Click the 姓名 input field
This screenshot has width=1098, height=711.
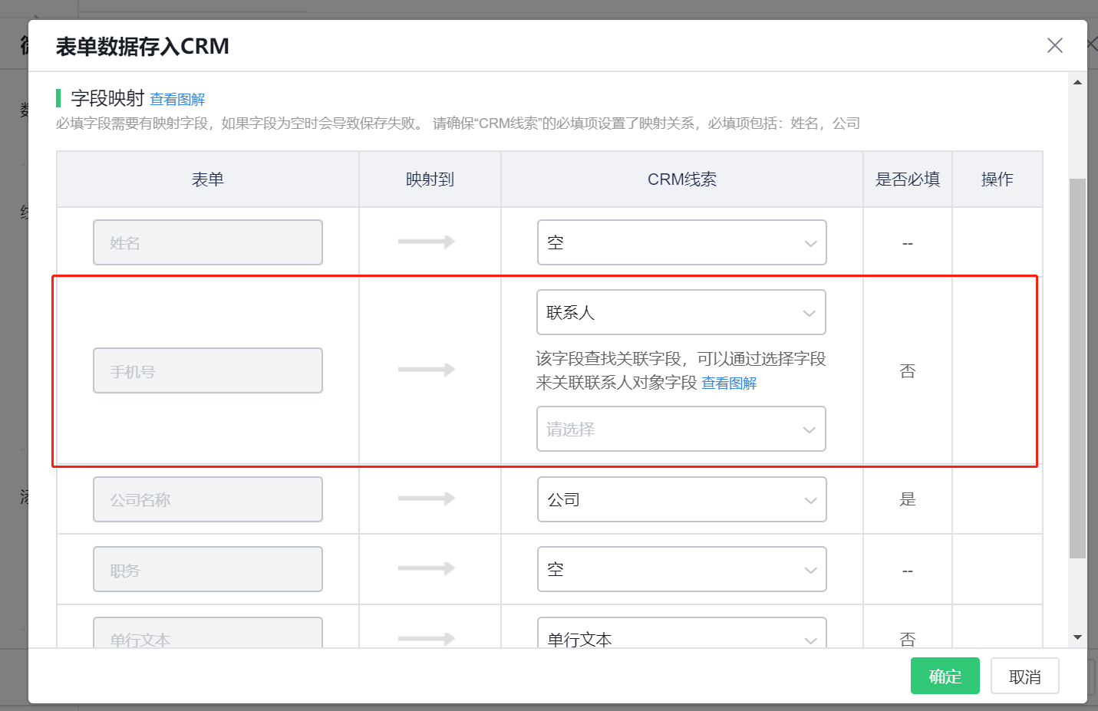pyautogui.click(x=207, y=242)
